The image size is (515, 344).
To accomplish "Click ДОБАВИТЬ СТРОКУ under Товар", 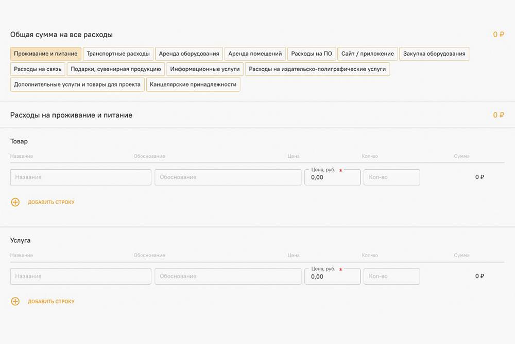I will coord(51,202).
